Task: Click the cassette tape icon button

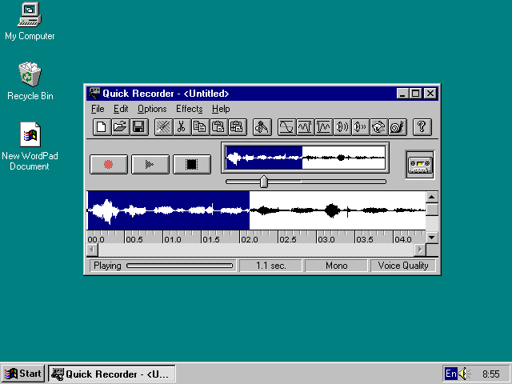Action: (x=420, y=165)
